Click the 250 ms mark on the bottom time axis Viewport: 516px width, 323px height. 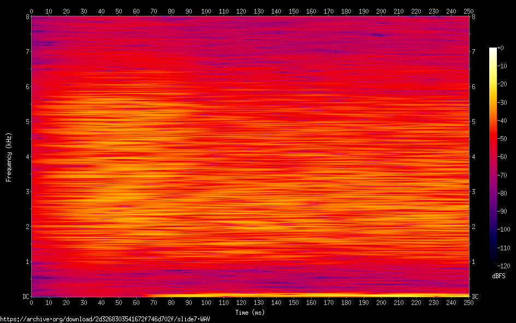pyautogui.click(x=468, y=302)
